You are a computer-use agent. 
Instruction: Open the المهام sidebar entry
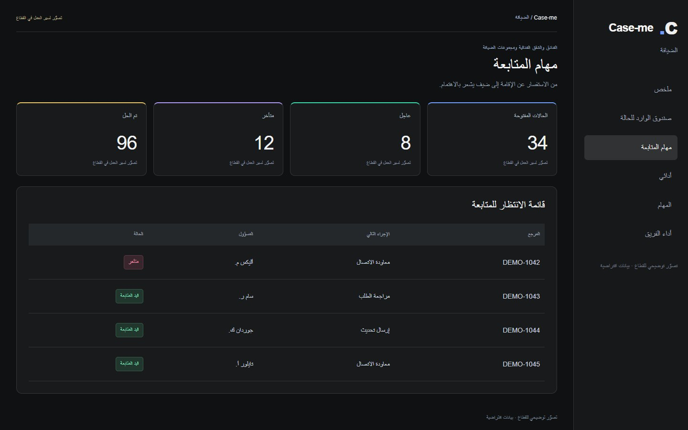pyautogui.click(x=631, y=205)
